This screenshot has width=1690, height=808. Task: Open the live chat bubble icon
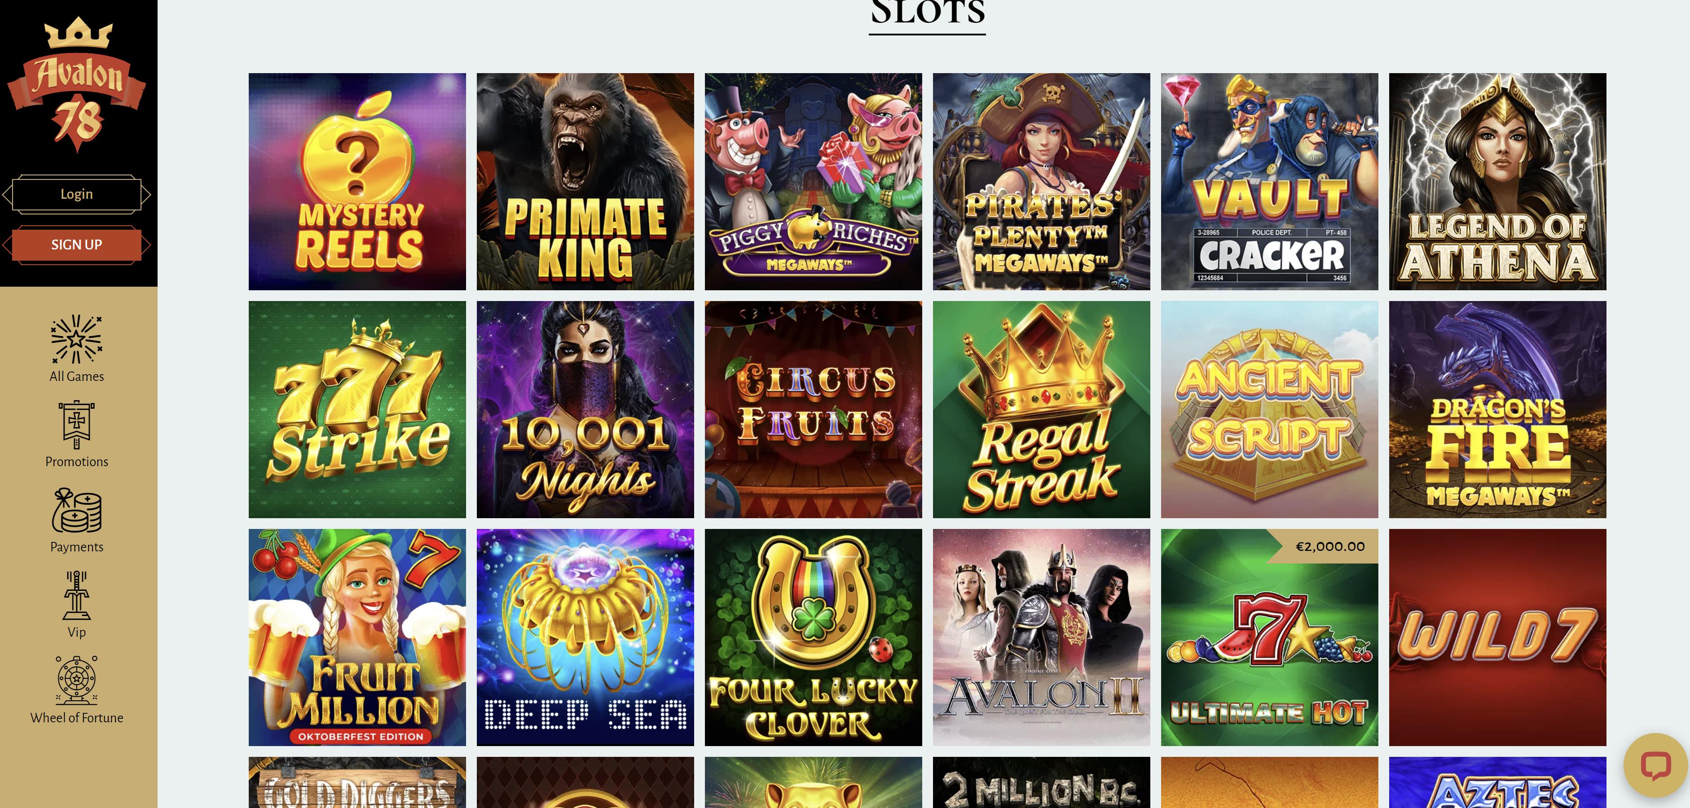pos(1655,765)
